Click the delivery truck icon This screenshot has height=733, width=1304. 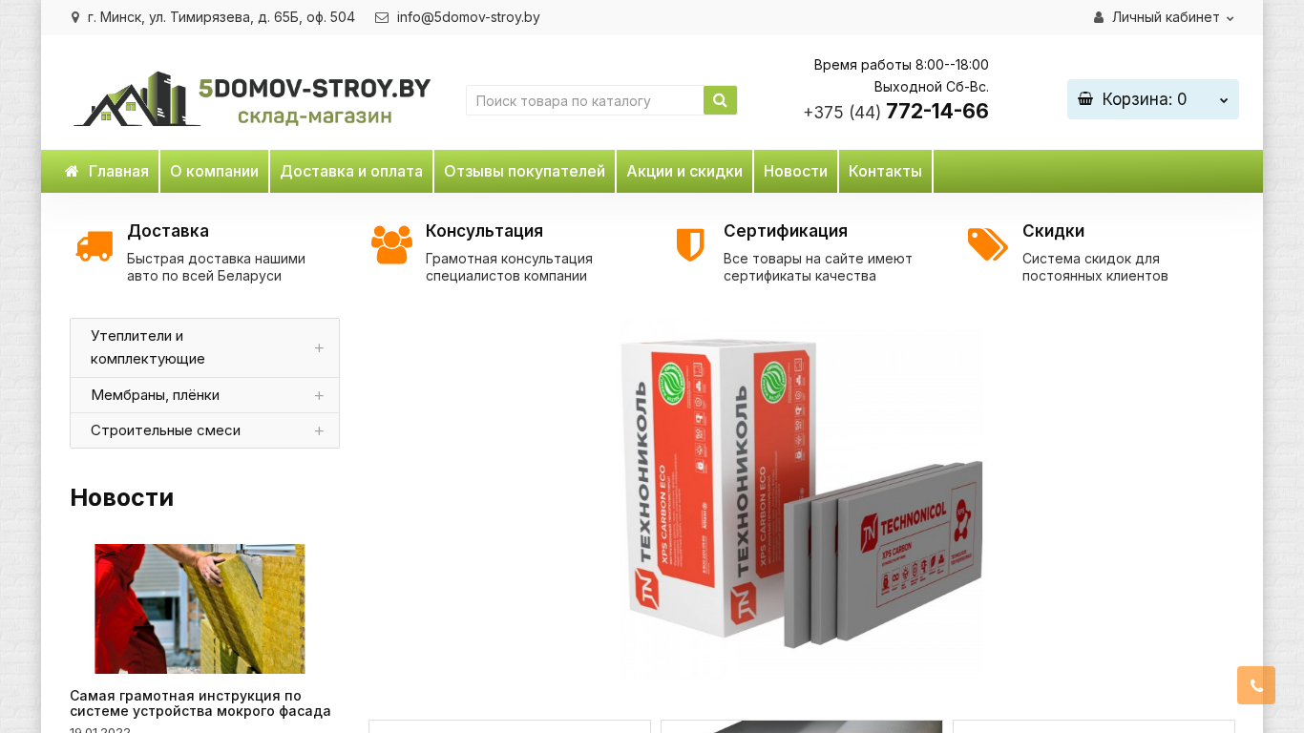pyautogui.click(x=95, y=246)
